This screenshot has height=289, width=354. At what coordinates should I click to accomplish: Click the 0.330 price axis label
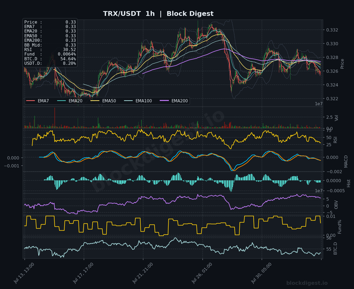coord(332,44)
